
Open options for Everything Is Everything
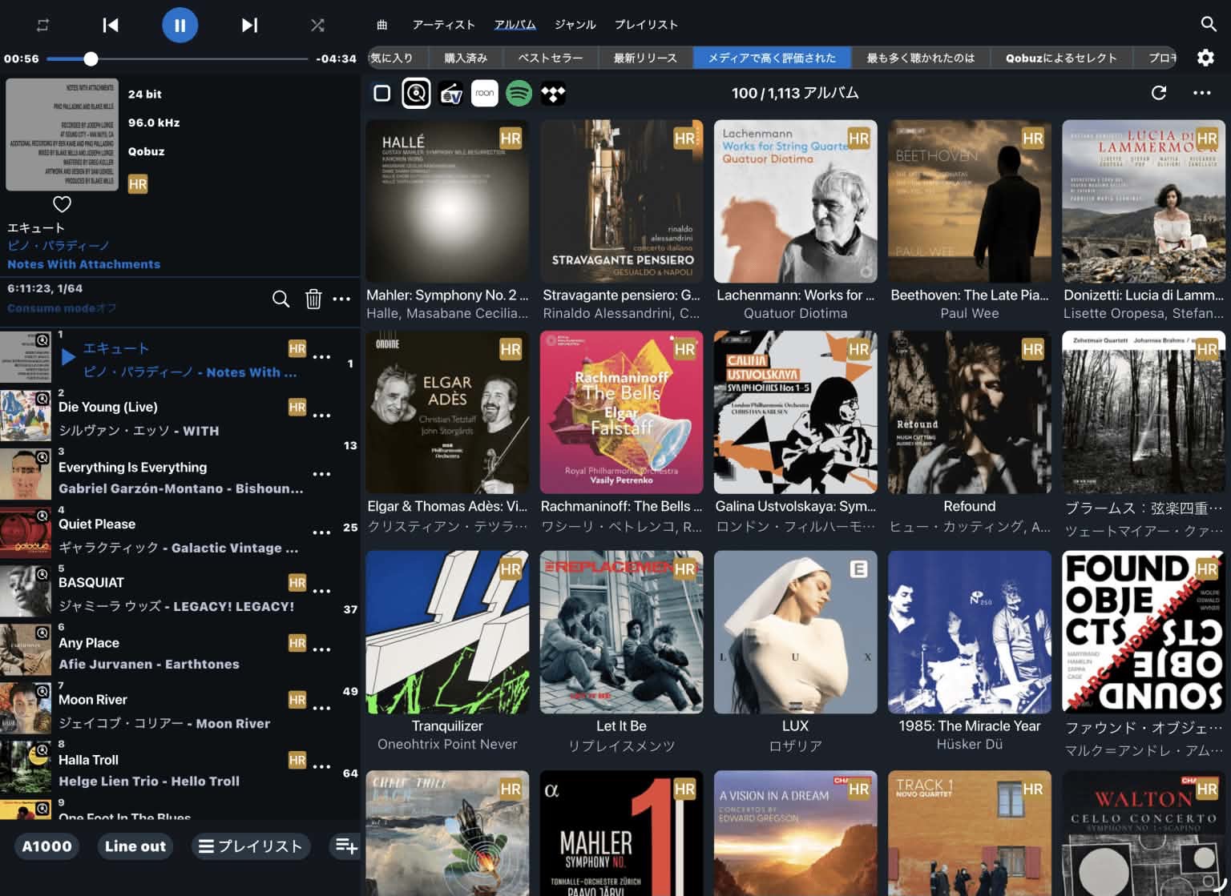pyautogui.click(x=321, y=474)
